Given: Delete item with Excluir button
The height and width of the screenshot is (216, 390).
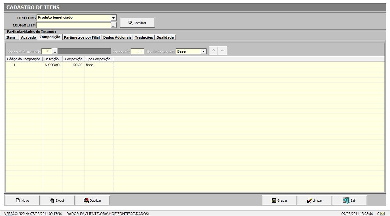Looking at the screenshot, I should tap(58, 200).
